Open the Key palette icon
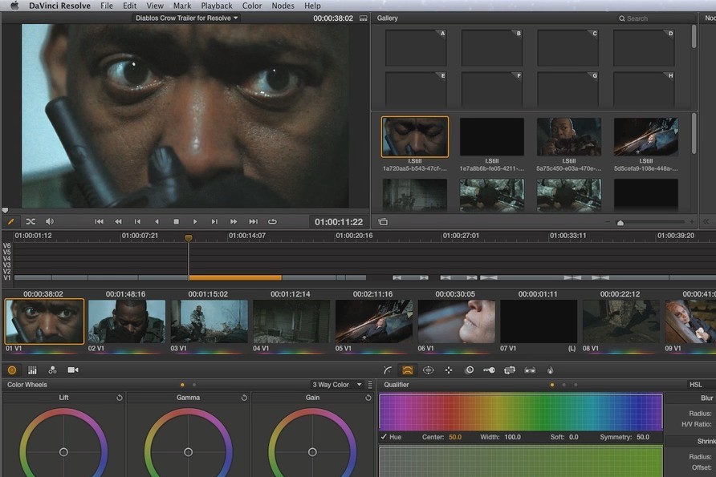 pos(489,370)
